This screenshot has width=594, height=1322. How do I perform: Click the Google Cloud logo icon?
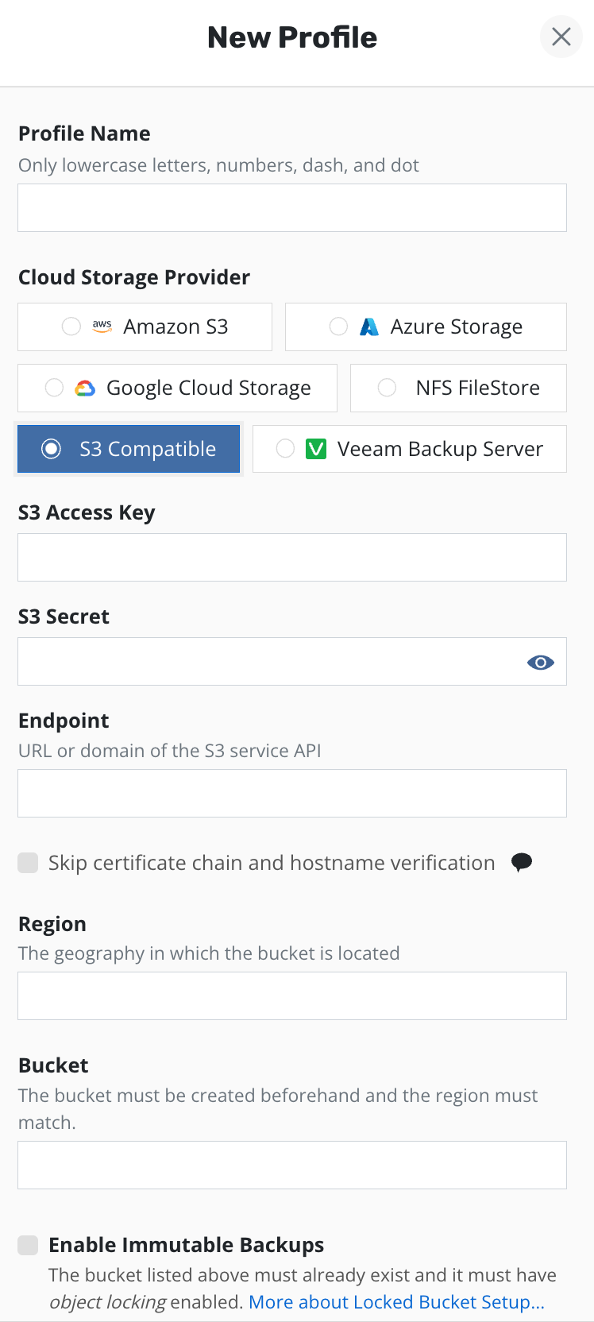point(85,388)
